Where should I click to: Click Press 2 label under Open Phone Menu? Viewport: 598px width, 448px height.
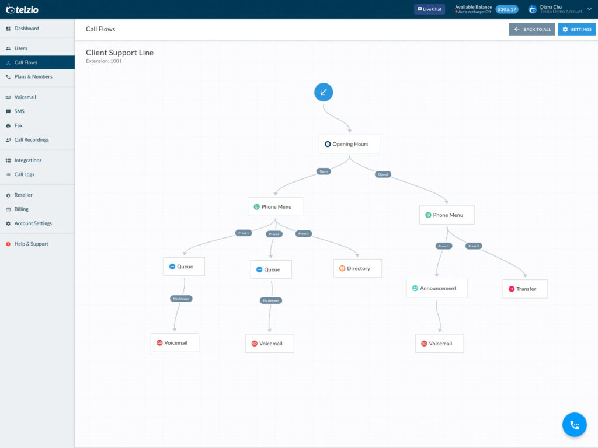click(x=274, y=235)
